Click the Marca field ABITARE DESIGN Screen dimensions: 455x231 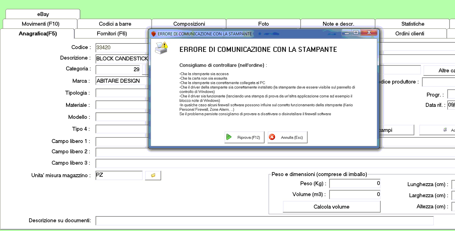click(122, 81)
